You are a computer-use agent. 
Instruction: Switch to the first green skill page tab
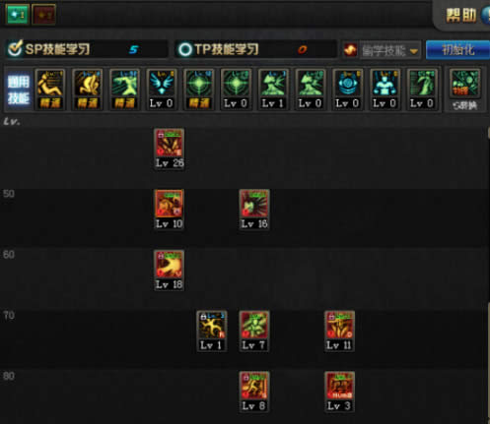(17, 15)
